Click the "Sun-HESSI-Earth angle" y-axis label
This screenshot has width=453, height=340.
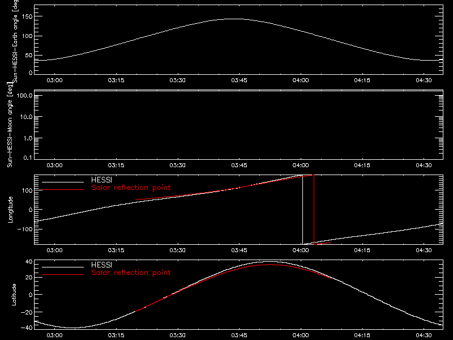tap(15, 40)
